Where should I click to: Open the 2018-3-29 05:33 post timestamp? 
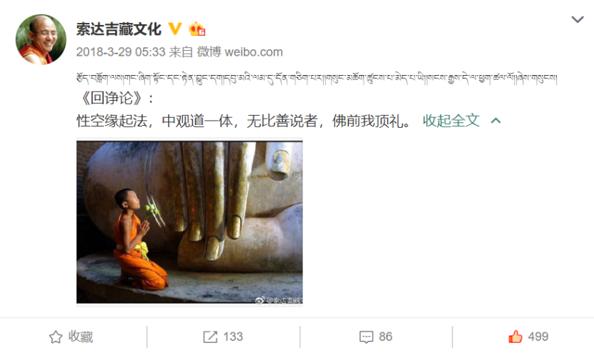click(121, 52)
